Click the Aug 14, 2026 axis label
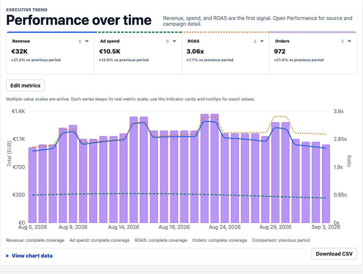Image resolution: width=363 pixels, height=274 pixels. point(124,227)
